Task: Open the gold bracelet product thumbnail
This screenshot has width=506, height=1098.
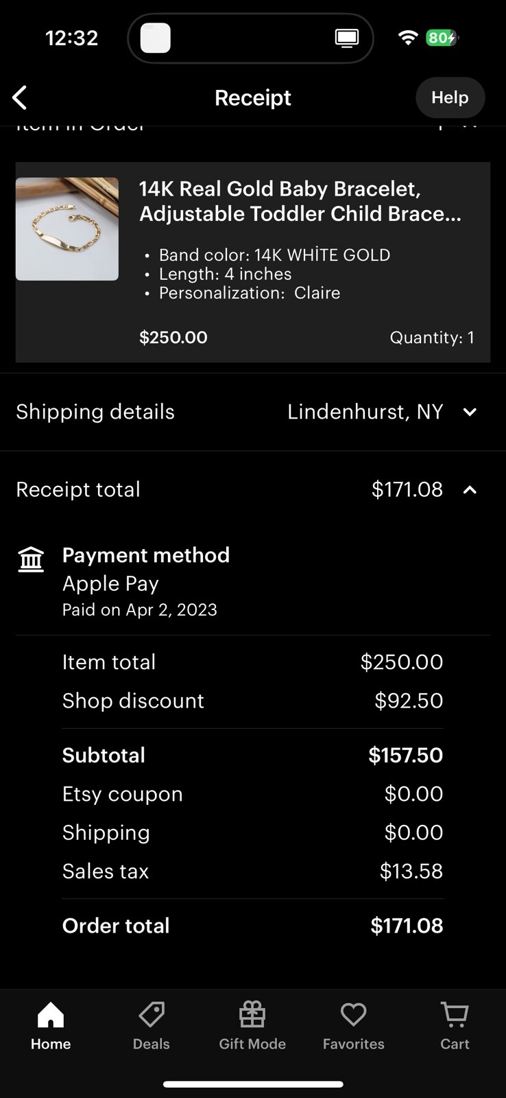Action: coord(67,229)
